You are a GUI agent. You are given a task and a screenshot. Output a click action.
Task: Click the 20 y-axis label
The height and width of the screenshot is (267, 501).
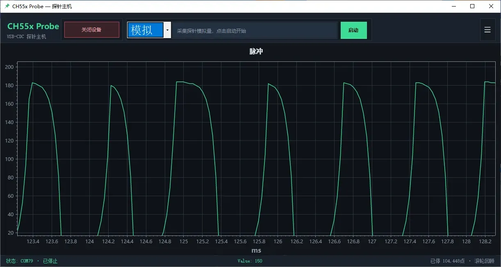(x=11, y=233)
